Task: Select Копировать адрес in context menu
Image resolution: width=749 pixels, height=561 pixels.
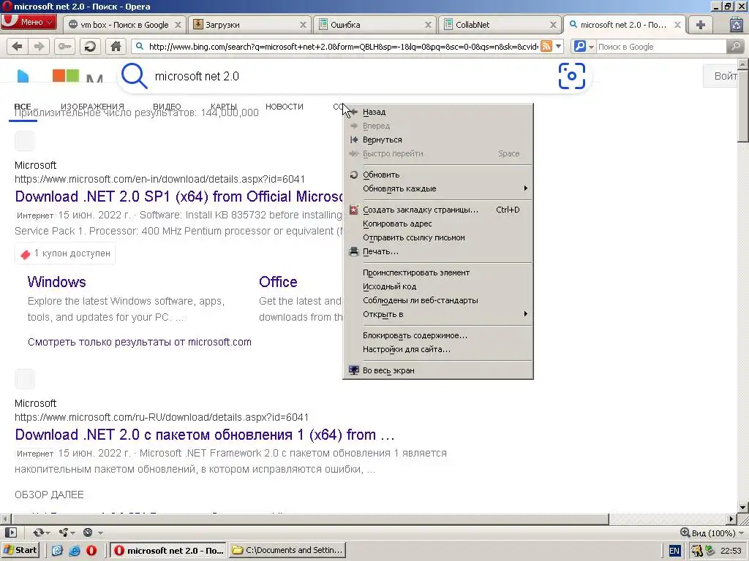Action: pyautogui.click(x=437, y=224)
